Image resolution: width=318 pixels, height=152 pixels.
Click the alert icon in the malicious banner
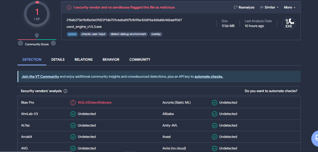tap(69, 7)
